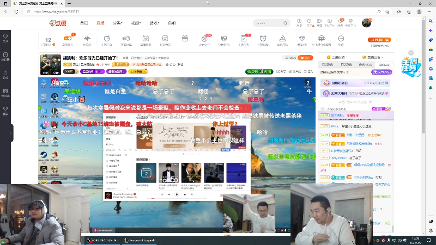Expand left sidebar with arrow tab
Screen dimensions: 436x245
11,133
